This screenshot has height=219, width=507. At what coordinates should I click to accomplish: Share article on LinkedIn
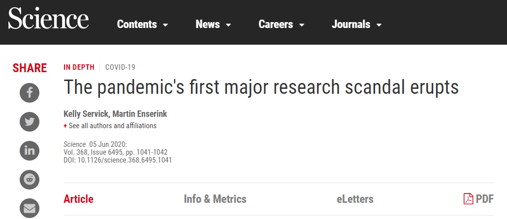30,151
